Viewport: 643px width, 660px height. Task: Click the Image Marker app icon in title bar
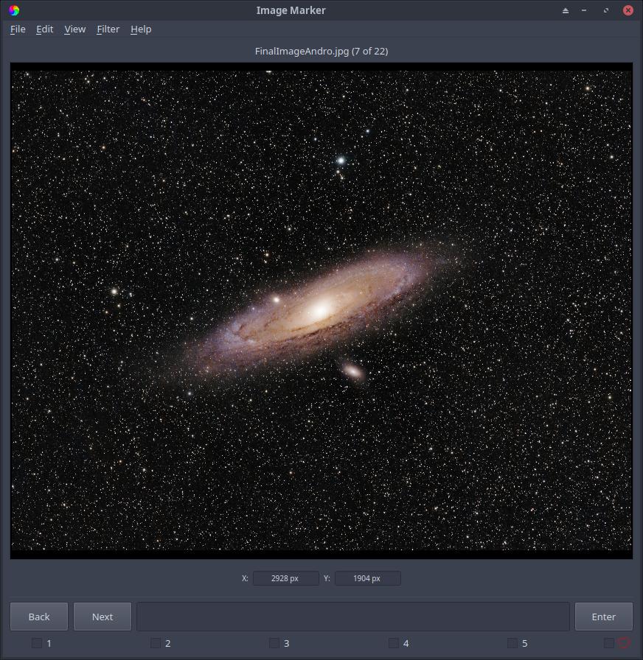pos(14,10)
